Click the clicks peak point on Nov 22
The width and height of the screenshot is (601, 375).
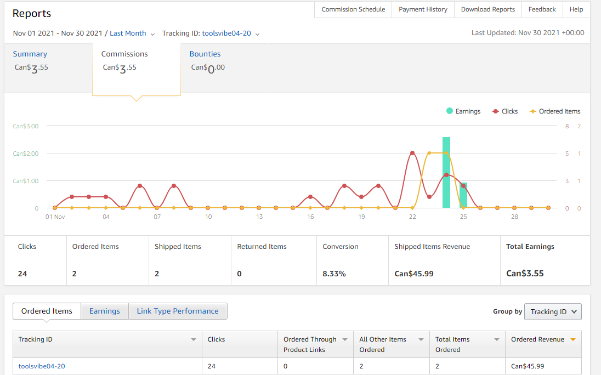(x=412, y=153)
